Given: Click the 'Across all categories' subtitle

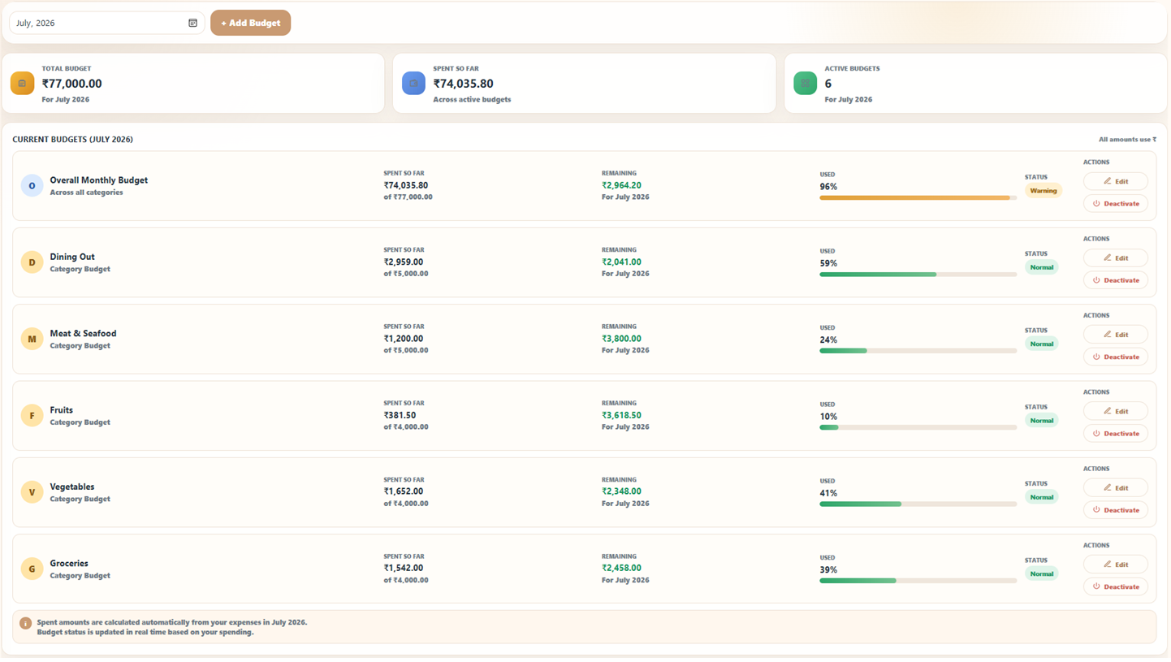Looking at the screenshot, I should (x=87, y=193).
